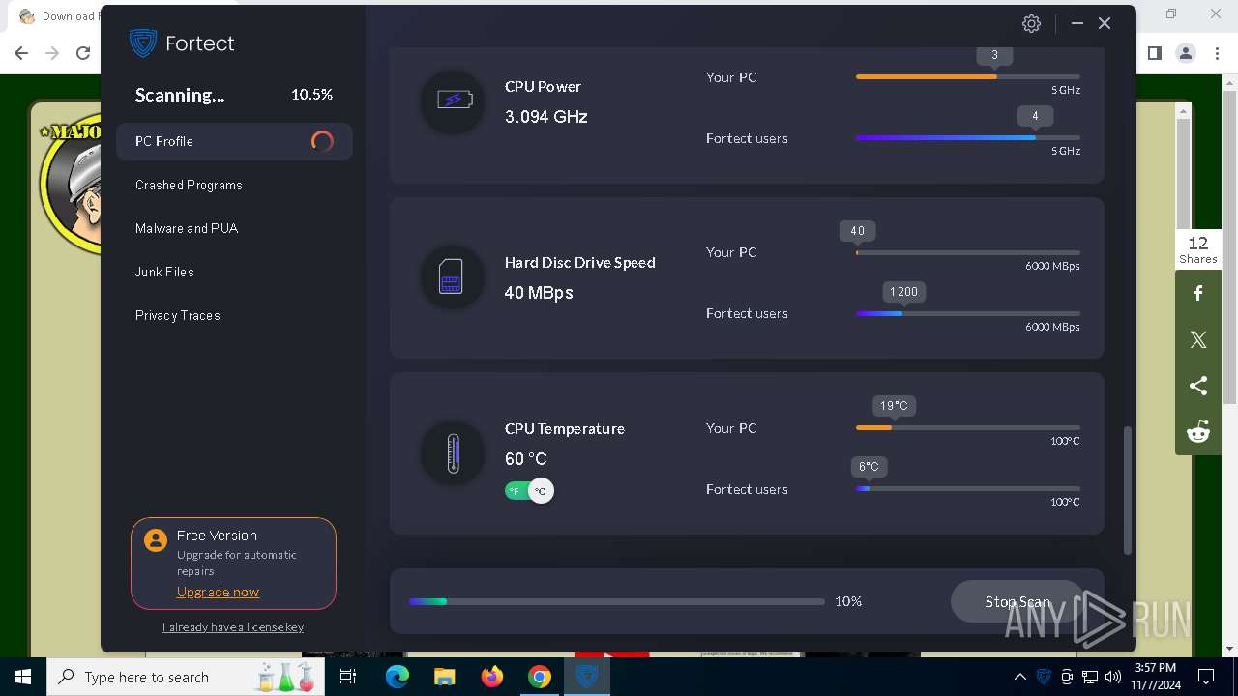Click the 40 MBps value

[539, 293]
